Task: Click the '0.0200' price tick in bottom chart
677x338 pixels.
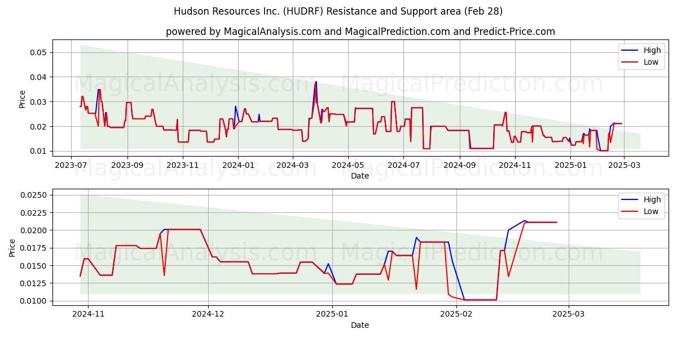Action: pyautogui.click(x=34, y=230)
